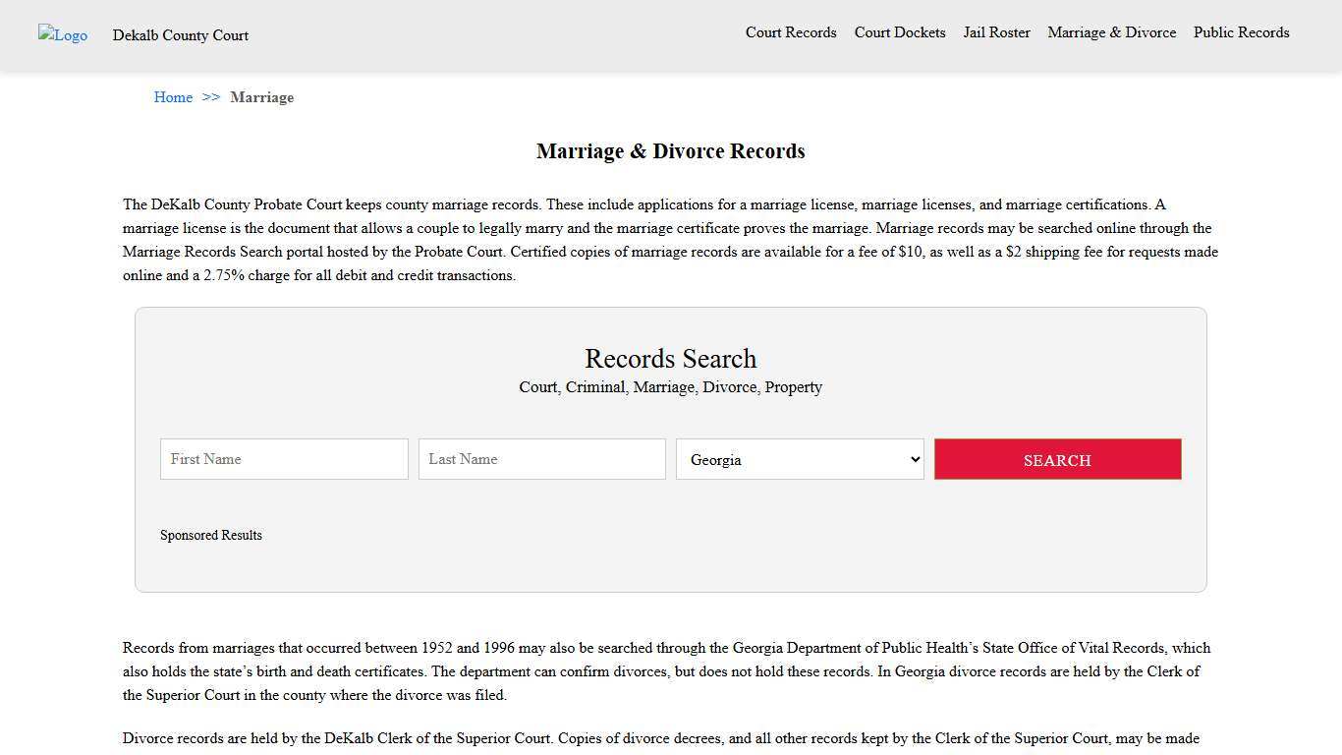The image size is (1342, 755).
Task: Click the breadcrumb separator arrows
Action: pos(209,97)
